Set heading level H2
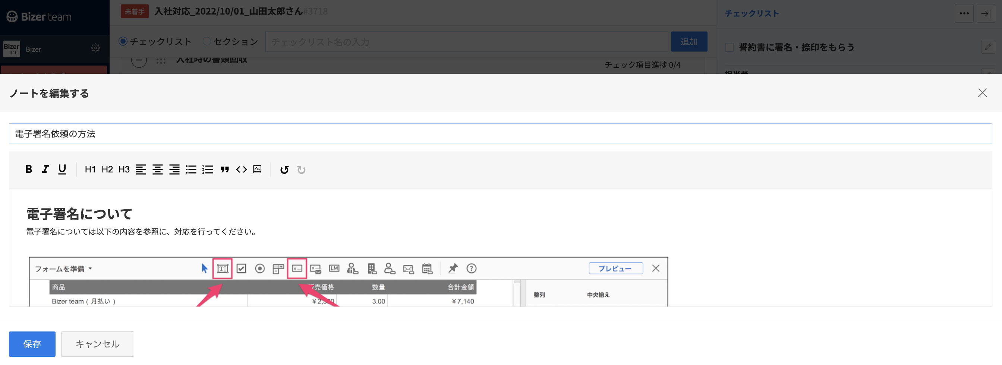 (107, 169)
